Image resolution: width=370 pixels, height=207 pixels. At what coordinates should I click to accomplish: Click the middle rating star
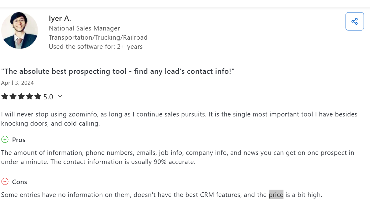21,96
